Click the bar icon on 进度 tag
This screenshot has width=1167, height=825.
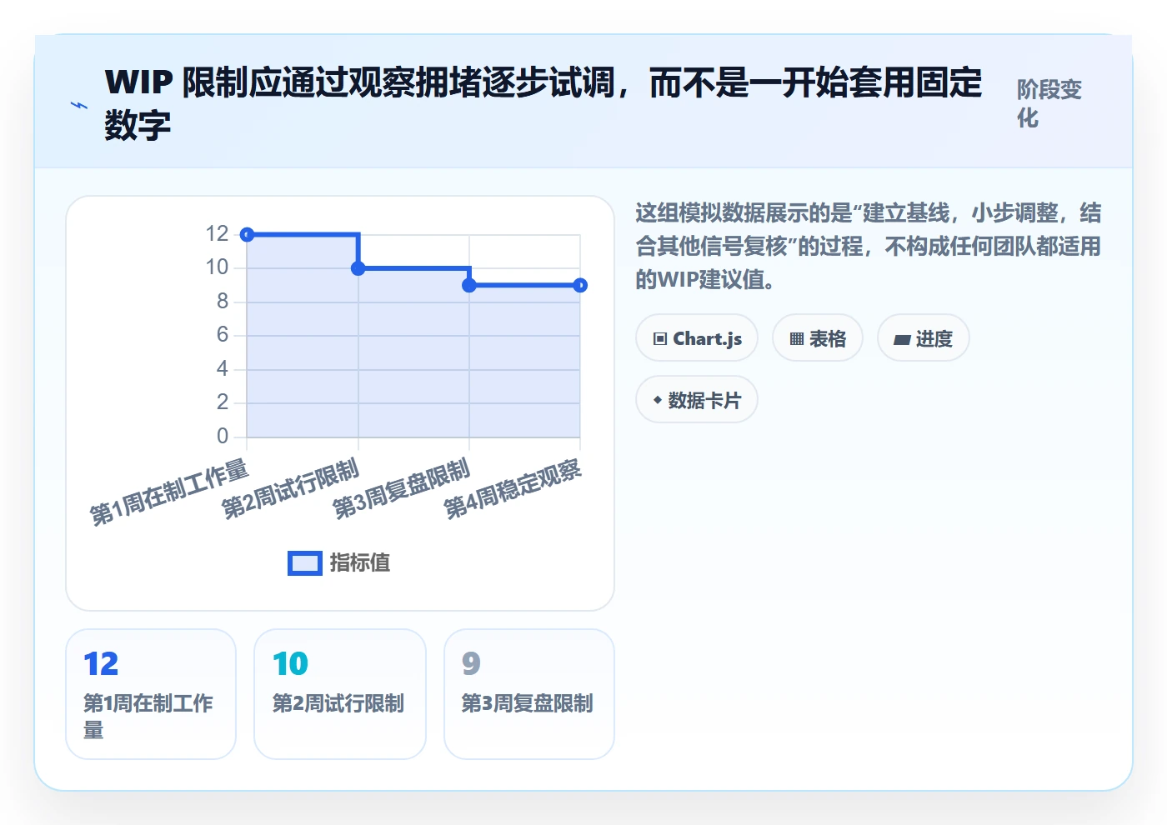point(902,339)
